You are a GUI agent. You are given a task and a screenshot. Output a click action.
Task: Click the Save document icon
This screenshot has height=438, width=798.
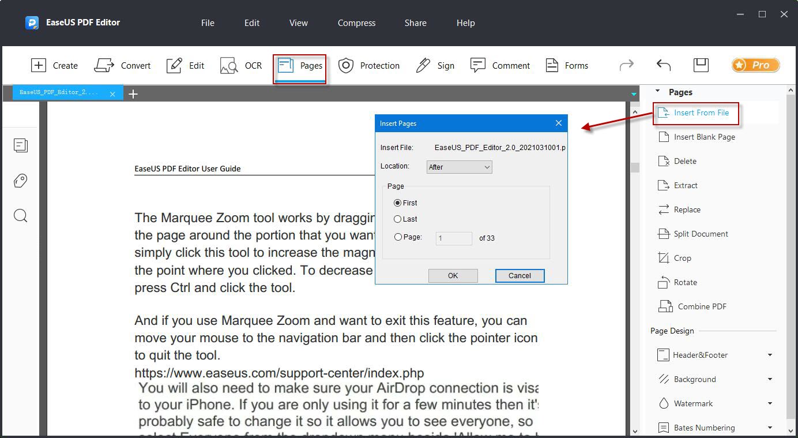(701, 65)
